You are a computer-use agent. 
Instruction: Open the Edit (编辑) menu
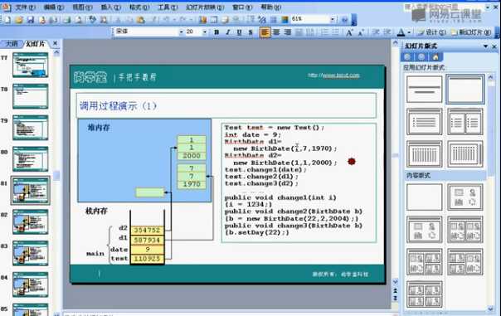(x=53, y=7)
